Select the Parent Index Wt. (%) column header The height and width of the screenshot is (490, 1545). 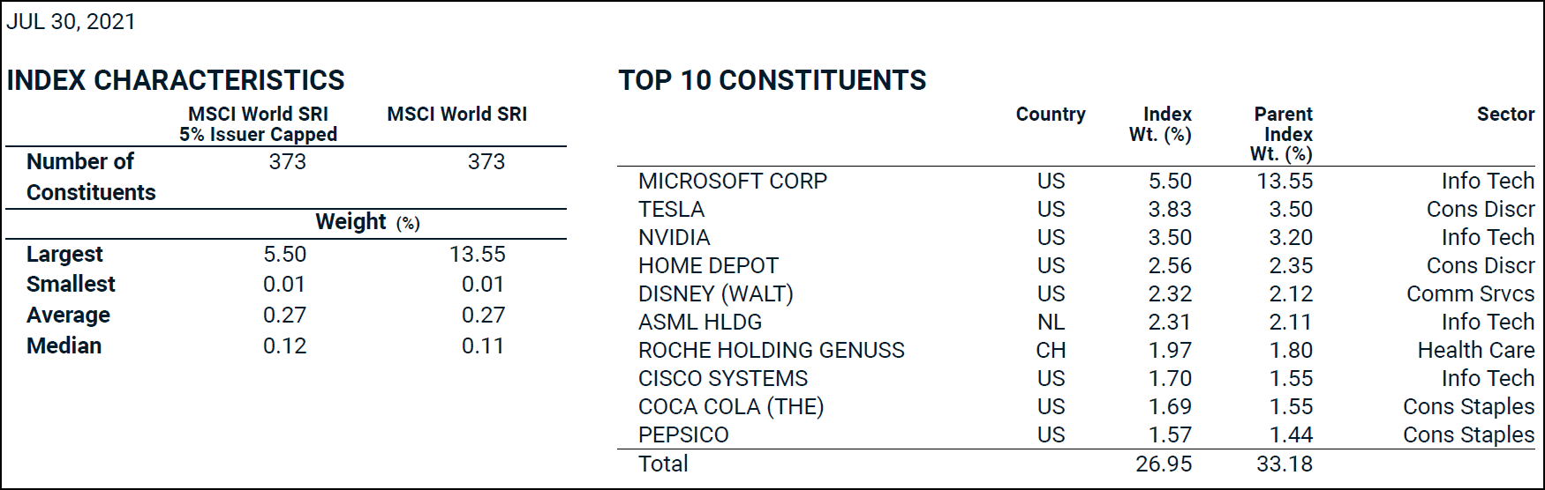(1282, 134)
